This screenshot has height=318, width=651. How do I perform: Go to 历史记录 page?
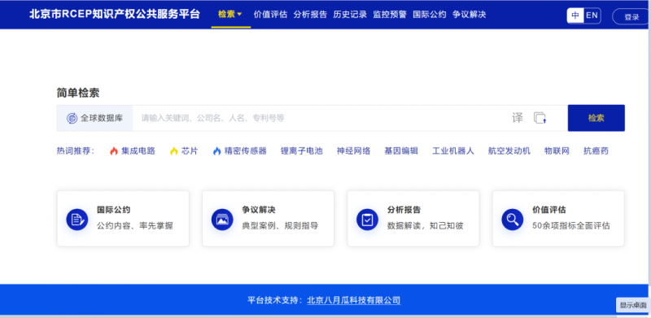[x=350, y=15]
